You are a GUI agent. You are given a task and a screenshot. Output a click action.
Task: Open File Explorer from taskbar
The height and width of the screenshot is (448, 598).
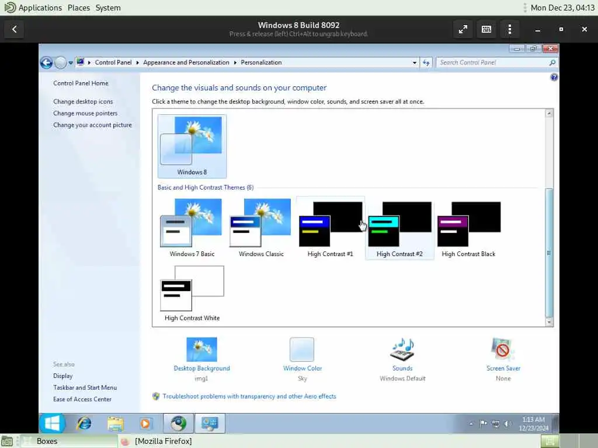115,423
